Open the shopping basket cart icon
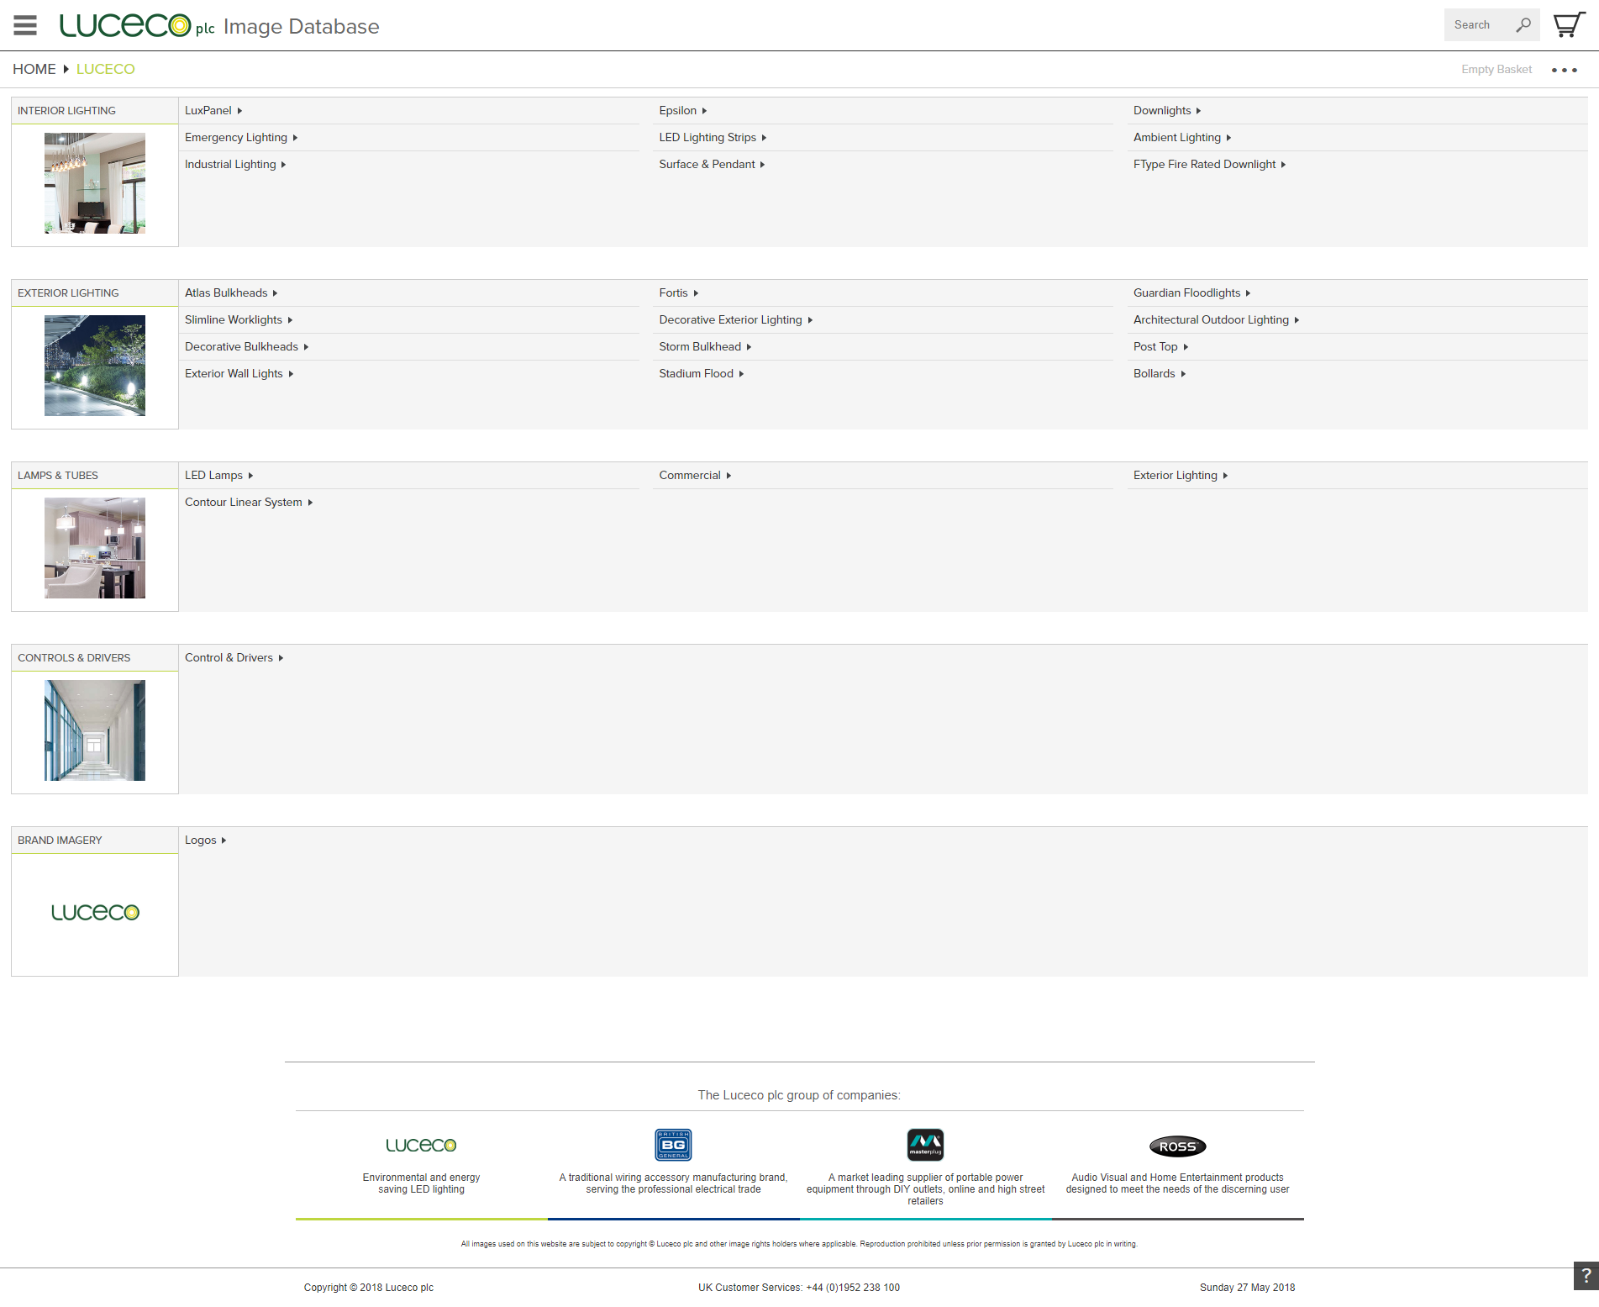Viewport: 1599px width, 1307px height. [1569, 25]
